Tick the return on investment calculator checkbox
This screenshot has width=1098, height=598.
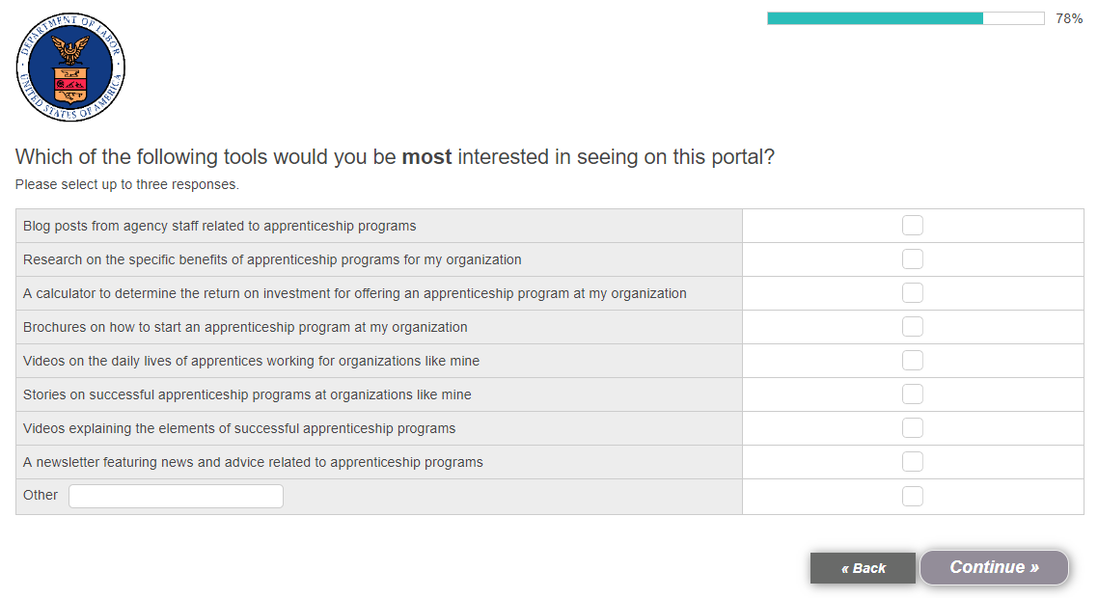(912, 293)
